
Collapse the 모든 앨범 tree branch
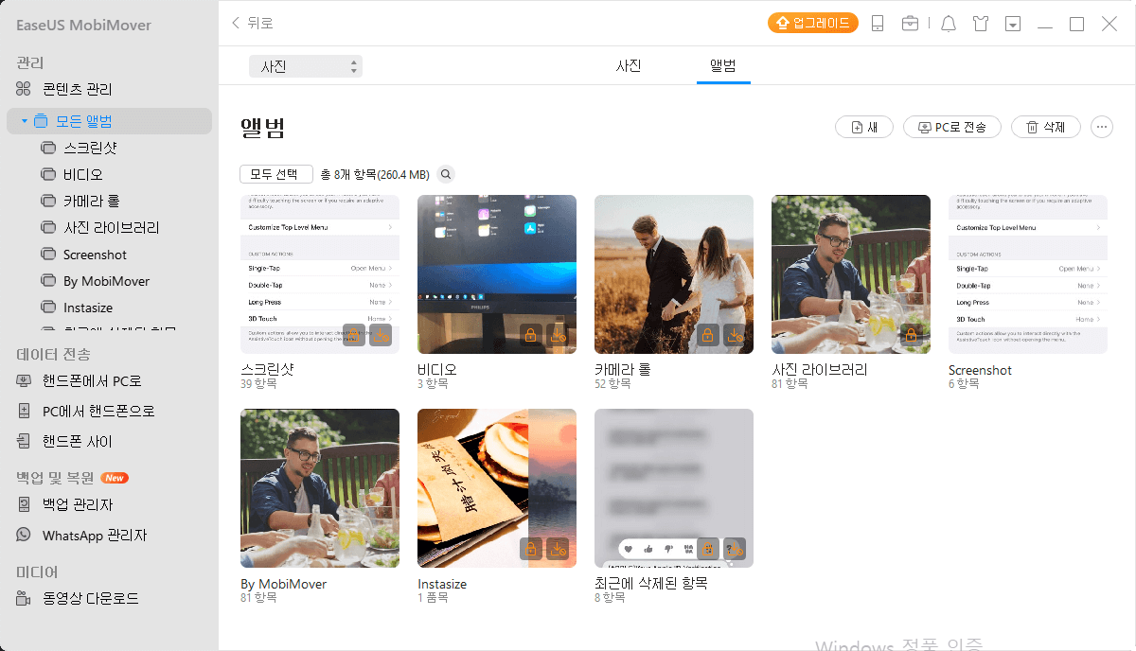[x=25, y=120]
